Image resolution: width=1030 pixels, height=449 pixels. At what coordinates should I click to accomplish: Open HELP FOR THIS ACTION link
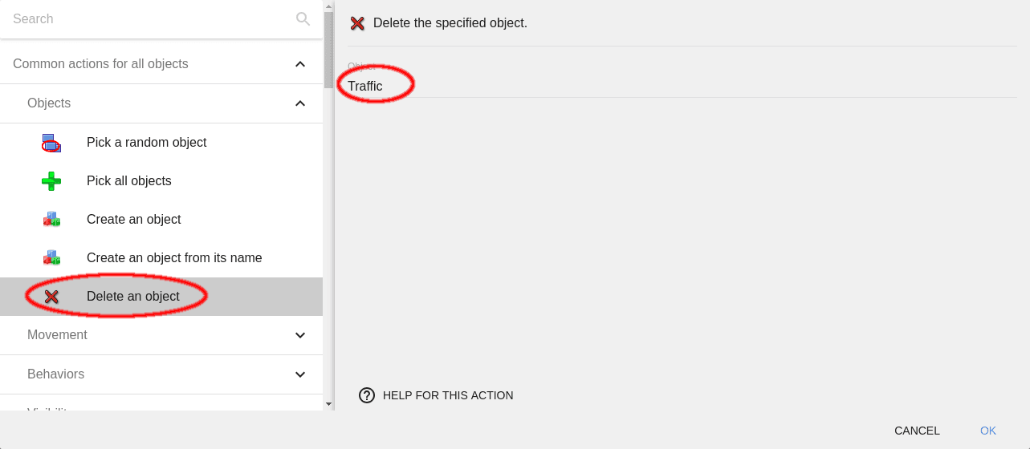[447, 395]
